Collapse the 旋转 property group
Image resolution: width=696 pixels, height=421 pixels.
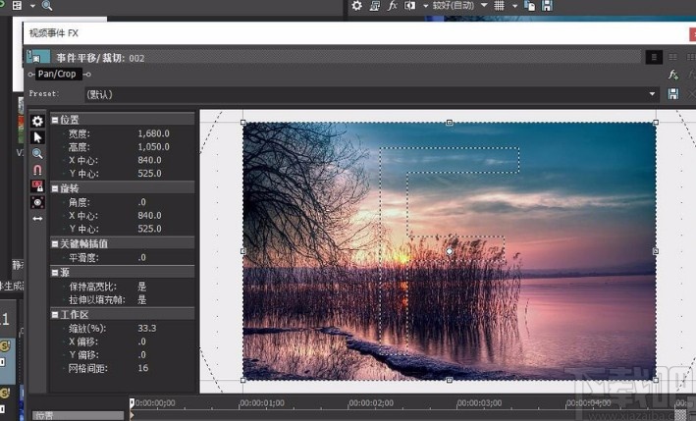click(x=55, y=188)
